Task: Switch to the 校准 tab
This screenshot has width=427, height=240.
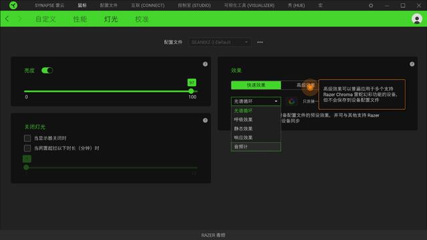Action: (x=142, y=19)
